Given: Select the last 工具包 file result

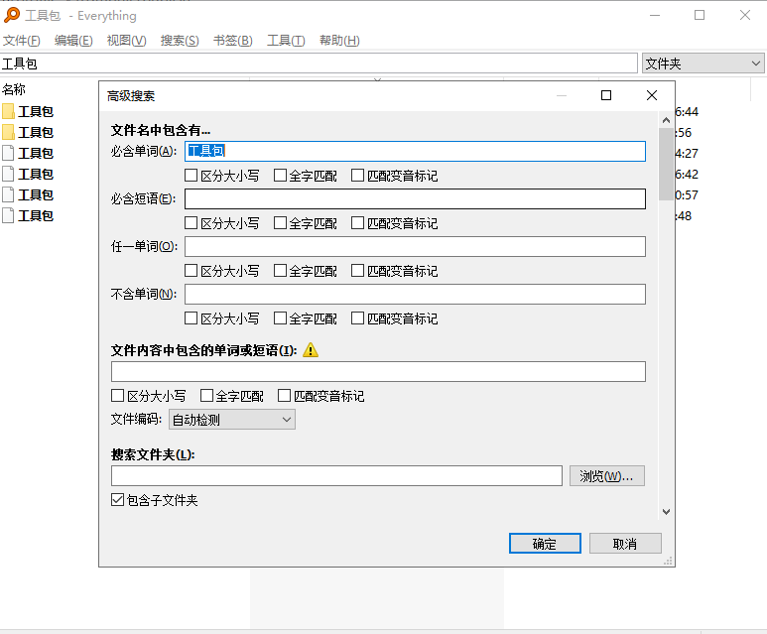Looking at the screenshot, I should (x=29, y=215).
